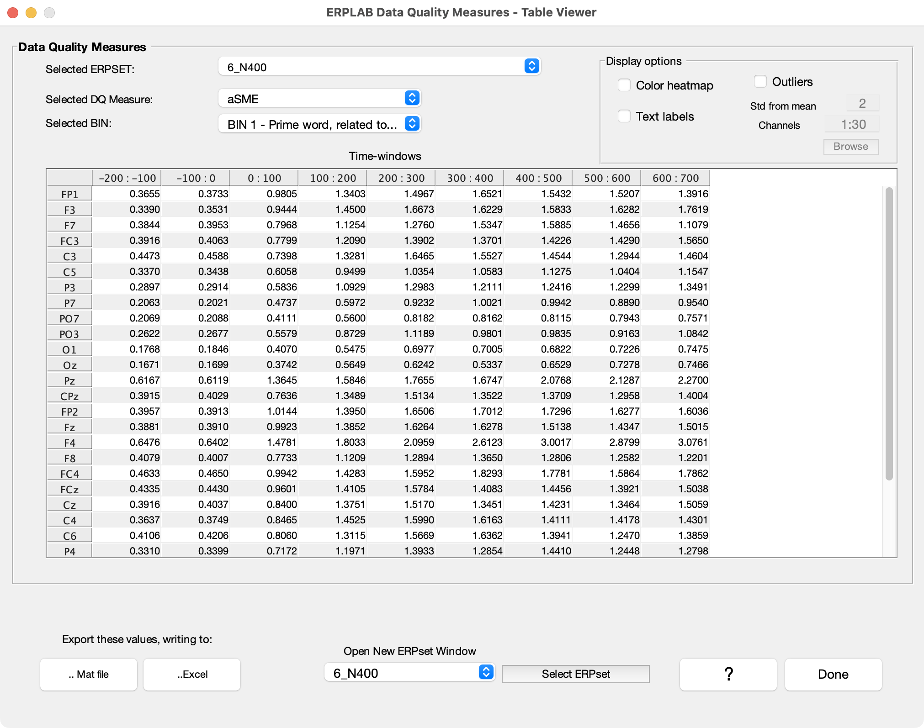Select the F8 row header
Image resolution: width=924 pixels, height=728 pixels.
coord(69,458)
